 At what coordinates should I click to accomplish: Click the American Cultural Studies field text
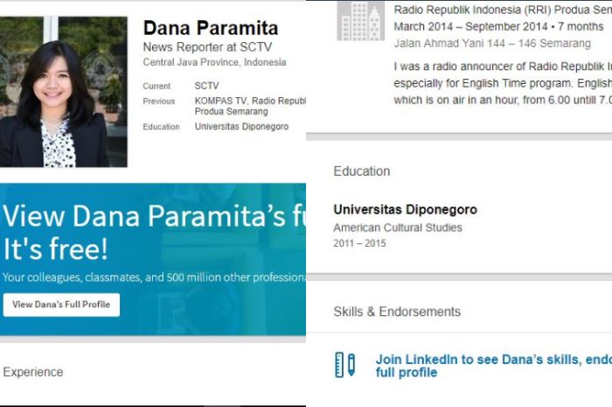pyautogui.click(x=398, y=228)
